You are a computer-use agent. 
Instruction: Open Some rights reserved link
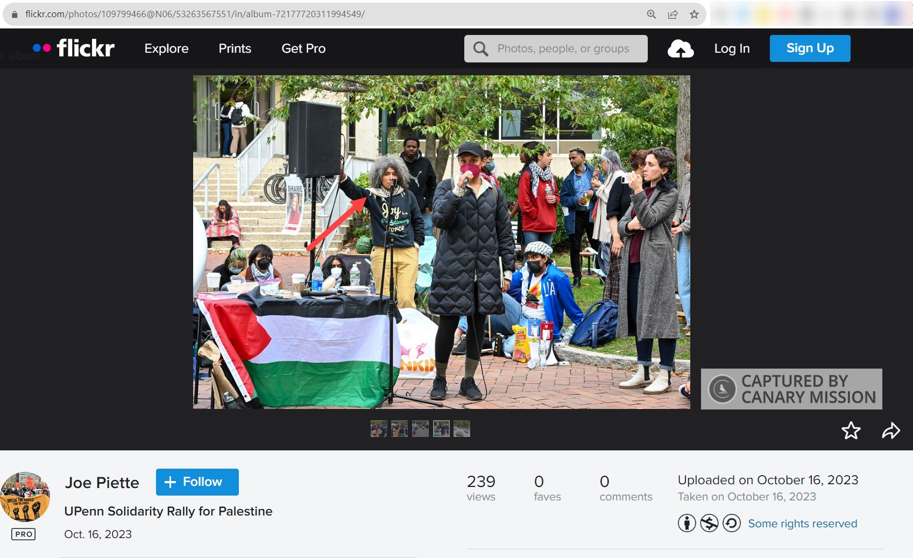(x=802, y=524)
